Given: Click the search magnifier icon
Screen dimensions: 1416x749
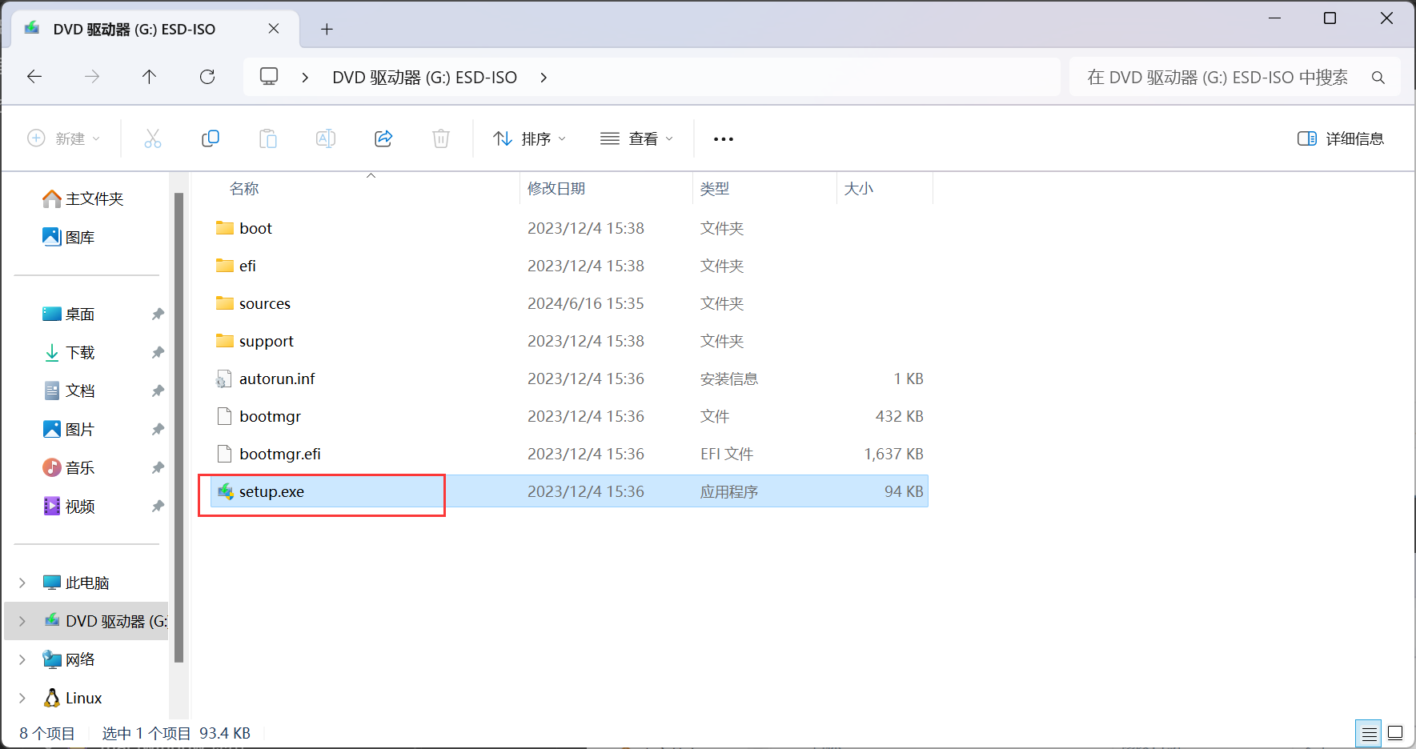Looking at the screenshot, I should pos(1378,78).
